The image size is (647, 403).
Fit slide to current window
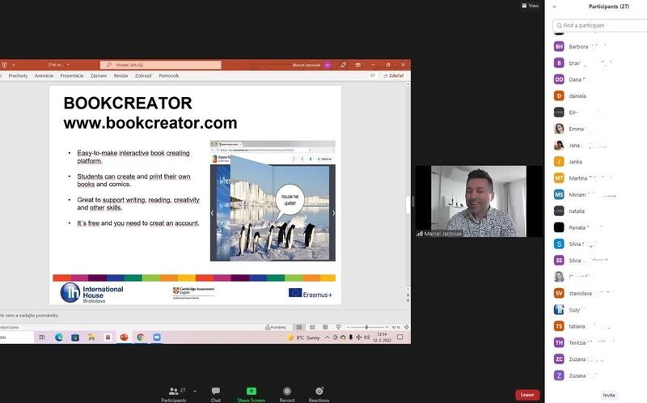click(407, 327)
